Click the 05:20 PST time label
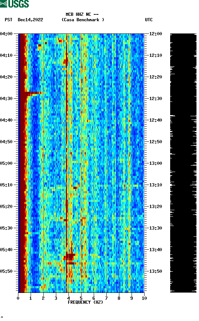The width and height of the screenshot is (199, 321). pyautogui.click(x=6, y=207)
